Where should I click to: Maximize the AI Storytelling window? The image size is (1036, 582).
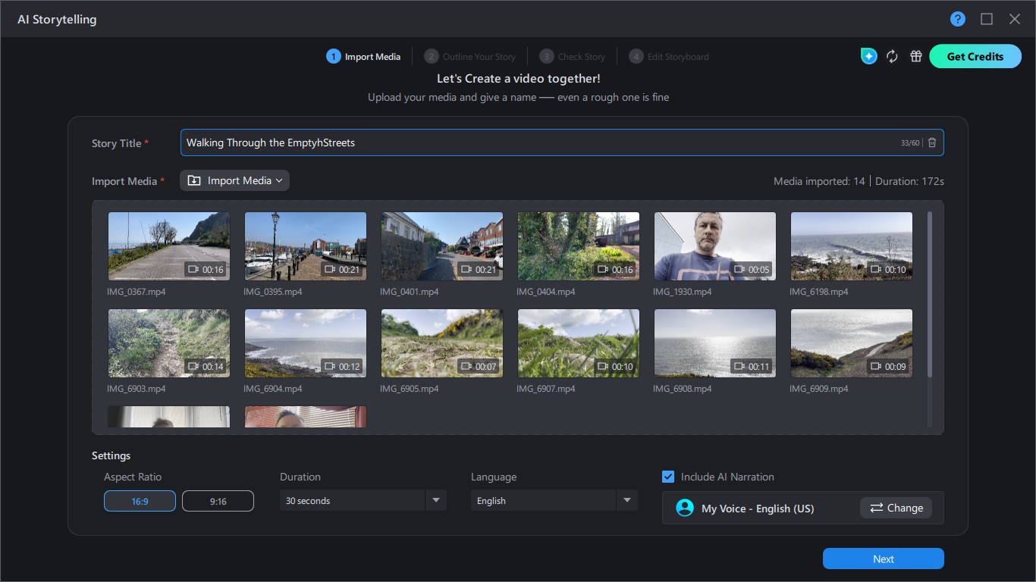point(987,19)
